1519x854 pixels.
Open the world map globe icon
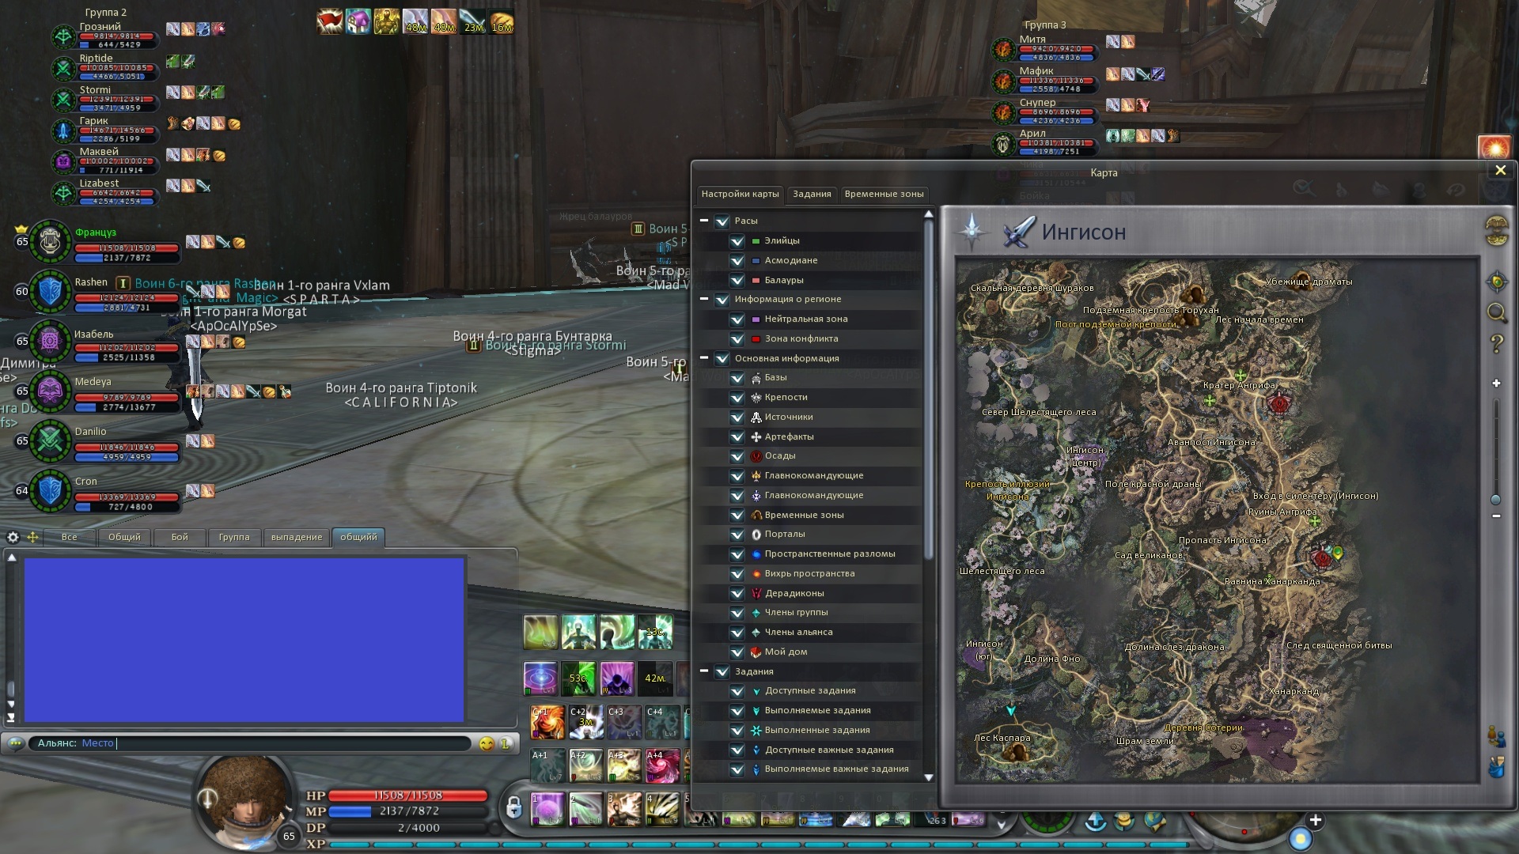tap(1496, 230)
